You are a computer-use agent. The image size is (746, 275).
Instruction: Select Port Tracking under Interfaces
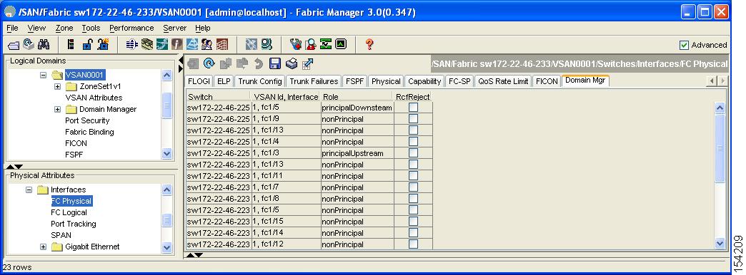tap(74, 224)
